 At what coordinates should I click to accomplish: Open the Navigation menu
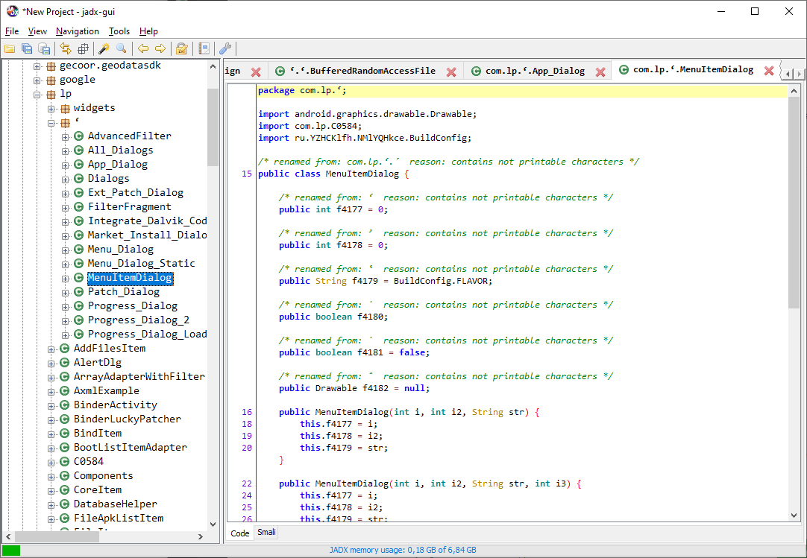(x=77, y=31)
